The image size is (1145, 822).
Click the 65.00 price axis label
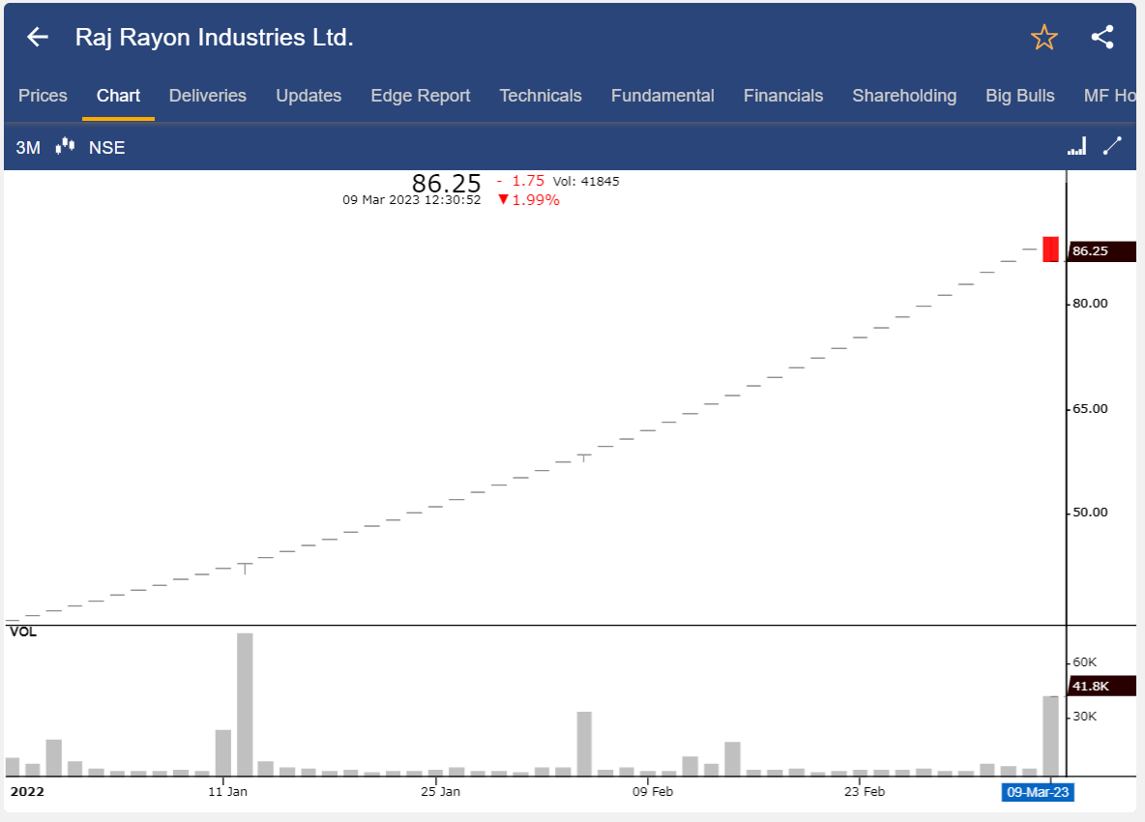pyautogui.click(x=1090, y=408)
